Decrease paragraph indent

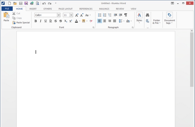tap(115, 15)
